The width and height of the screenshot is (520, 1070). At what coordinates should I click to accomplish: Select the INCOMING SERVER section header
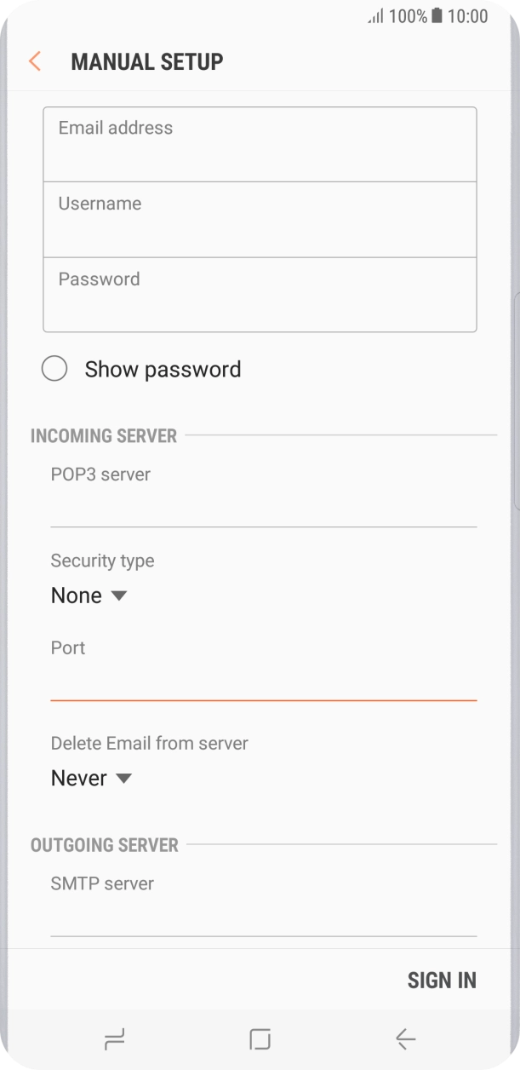104,435
